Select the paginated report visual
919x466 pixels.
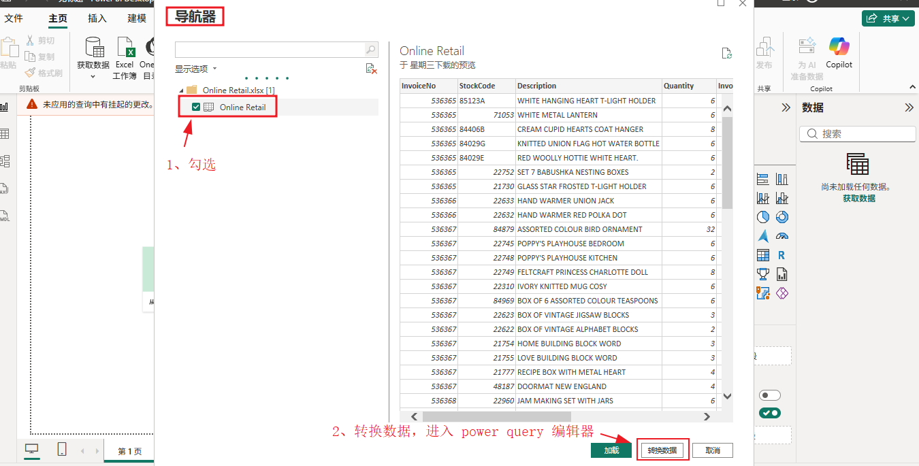(782, 274)
